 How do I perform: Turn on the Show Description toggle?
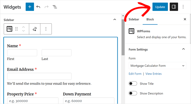pos(133,93)
